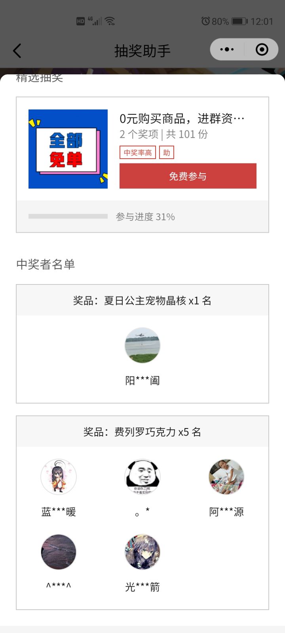This screenshot has width=285, height=633.
Task: Select the 费列罗巧克力 prize header
Action: point(142,432)
